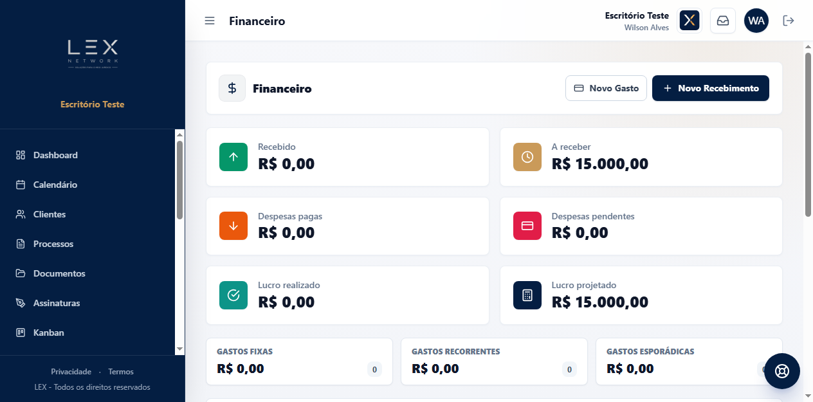The width and height of the screenshot is (813, 402).
Task: Click the Lucro projetado R$ 15.000,00 value
Action: [x=600, y=302]
